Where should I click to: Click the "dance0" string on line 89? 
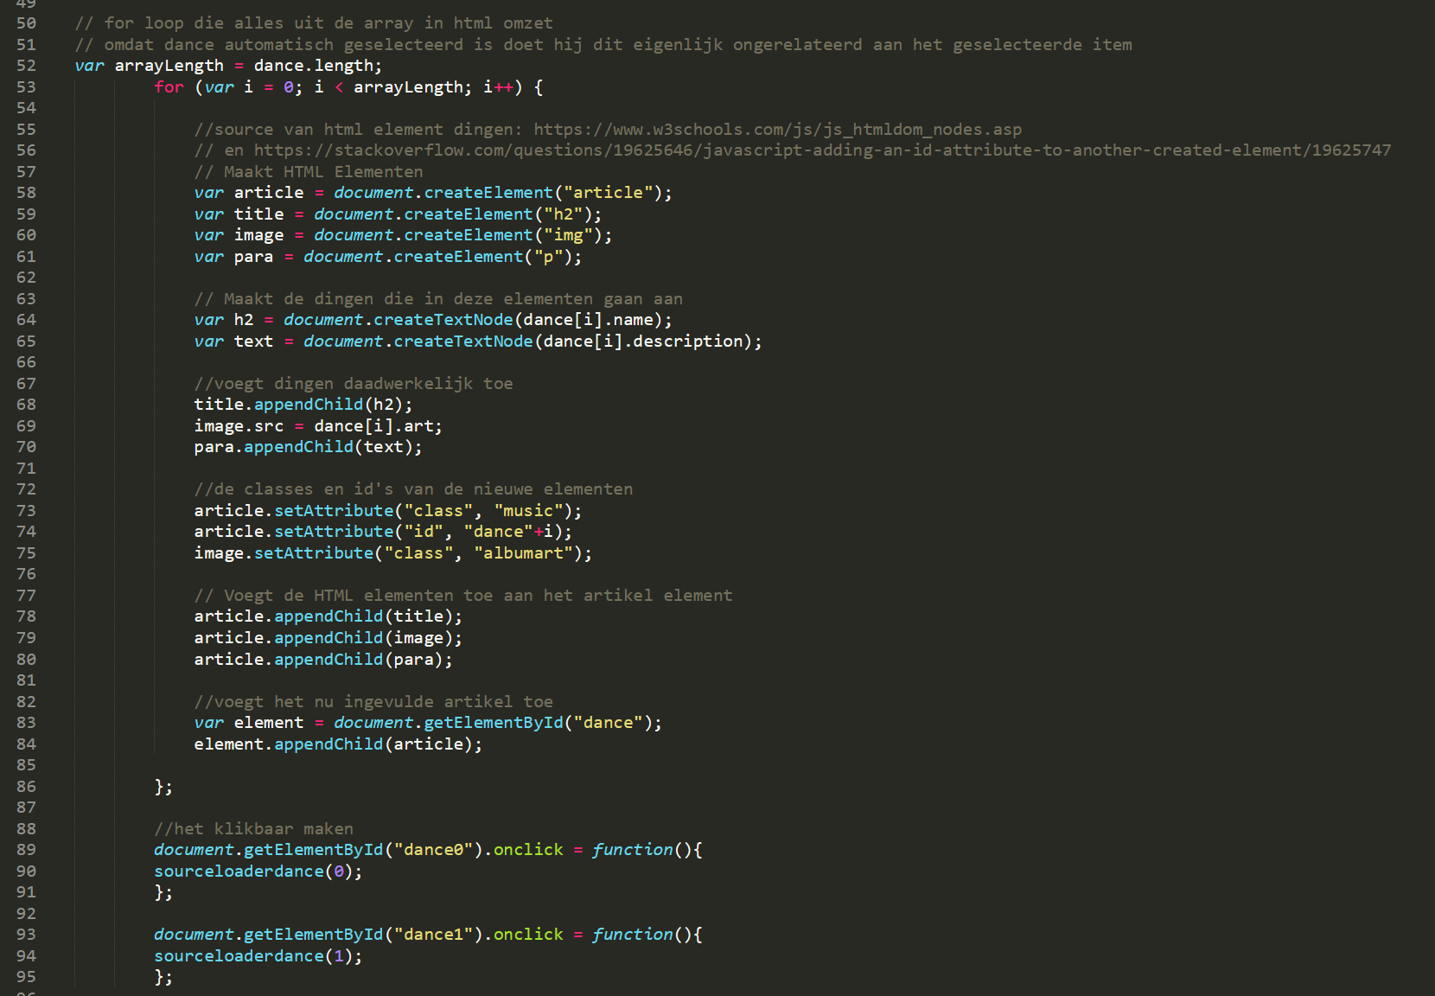pos(433,850)
